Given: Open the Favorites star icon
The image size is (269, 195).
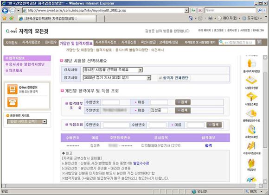Looking at the screenshot, I should coord(5,18).
